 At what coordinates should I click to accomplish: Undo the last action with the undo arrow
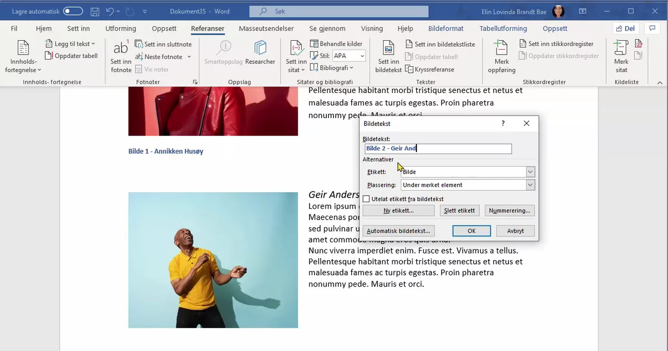click(x=110, y=11)
